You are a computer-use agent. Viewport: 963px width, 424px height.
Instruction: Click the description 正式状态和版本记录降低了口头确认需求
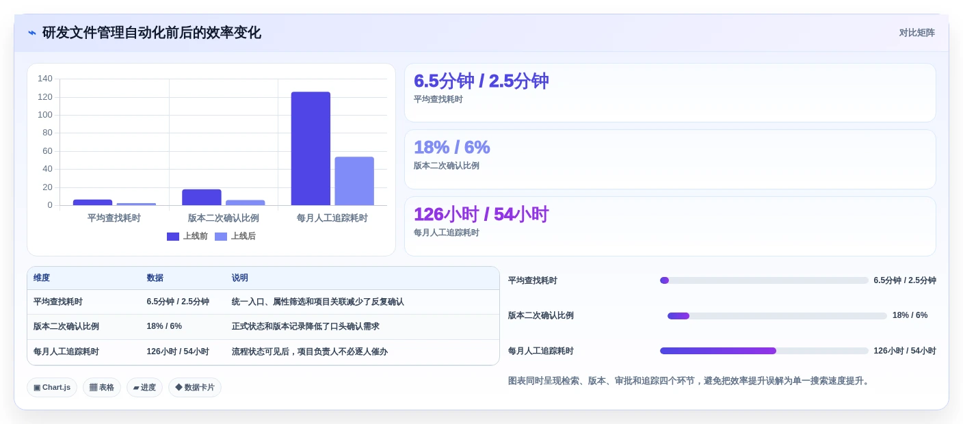(306, 327)
